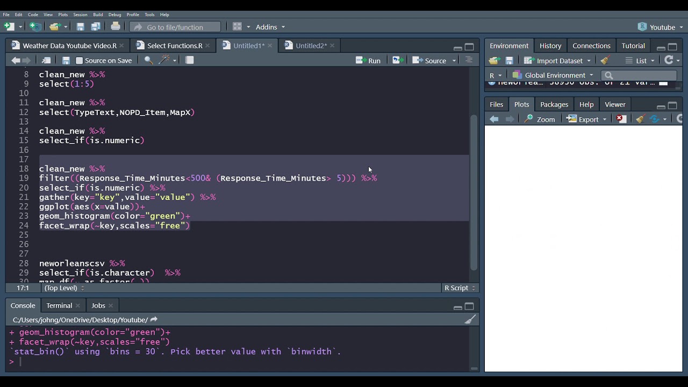688x387 pixels.
Task: Open the Connections tab
Action: pos(591,46)
